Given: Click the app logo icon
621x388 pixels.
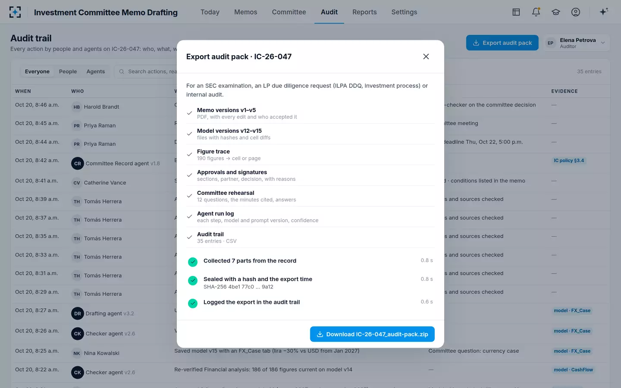Looking at the screenshot, I should click(15, 12).
